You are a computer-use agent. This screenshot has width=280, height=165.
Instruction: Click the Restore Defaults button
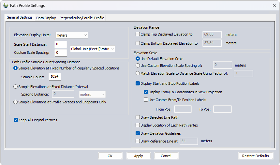tap(255, 156)
